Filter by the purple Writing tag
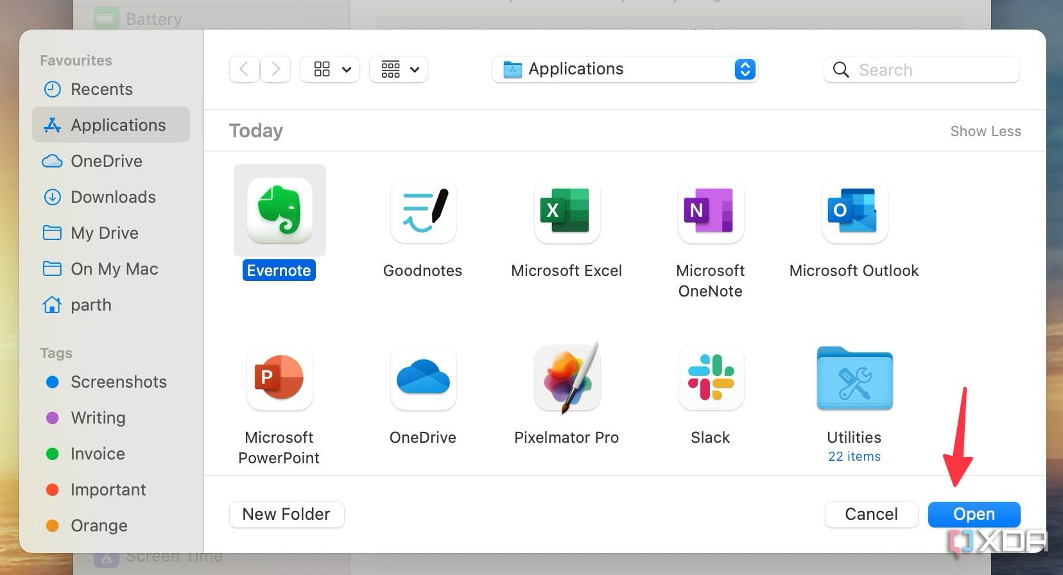The image size is (1063, 575). pyautogui.click(x=111, y=418)
